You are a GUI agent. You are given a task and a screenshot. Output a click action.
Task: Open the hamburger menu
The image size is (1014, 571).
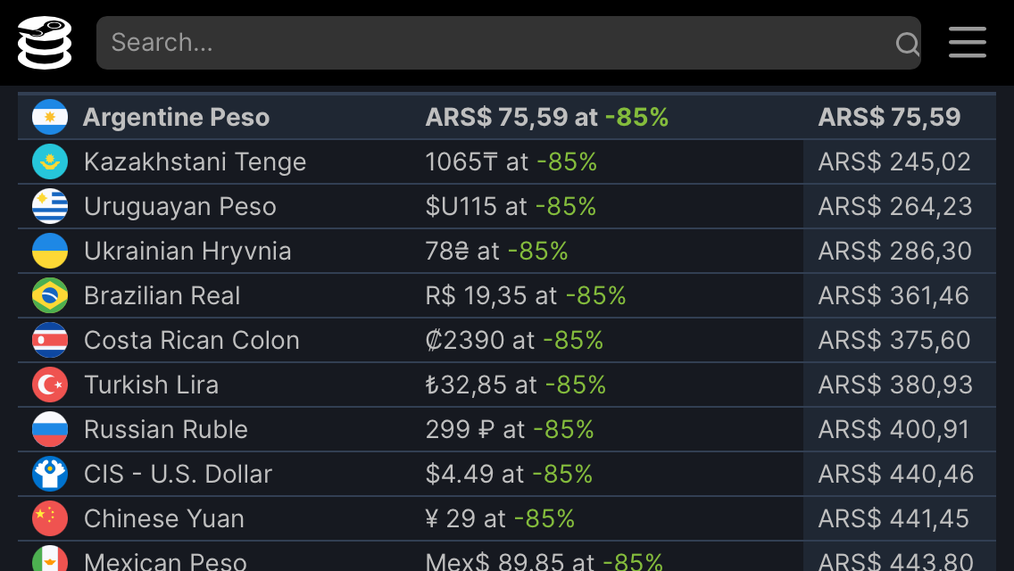click(968, 43)
